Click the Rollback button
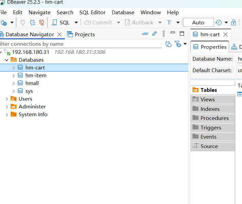The width and height of the screenshot is (242, 204). click(x=139, y=23)
